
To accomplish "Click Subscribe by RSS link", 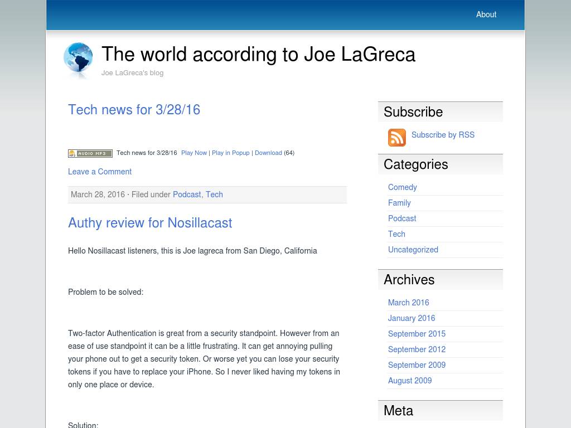I will (443, 135).
